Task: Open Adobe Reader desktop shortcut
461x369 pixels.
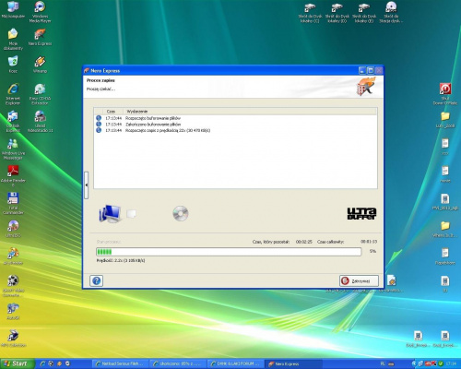Action: pyautogui.click(x=13, y=176)
